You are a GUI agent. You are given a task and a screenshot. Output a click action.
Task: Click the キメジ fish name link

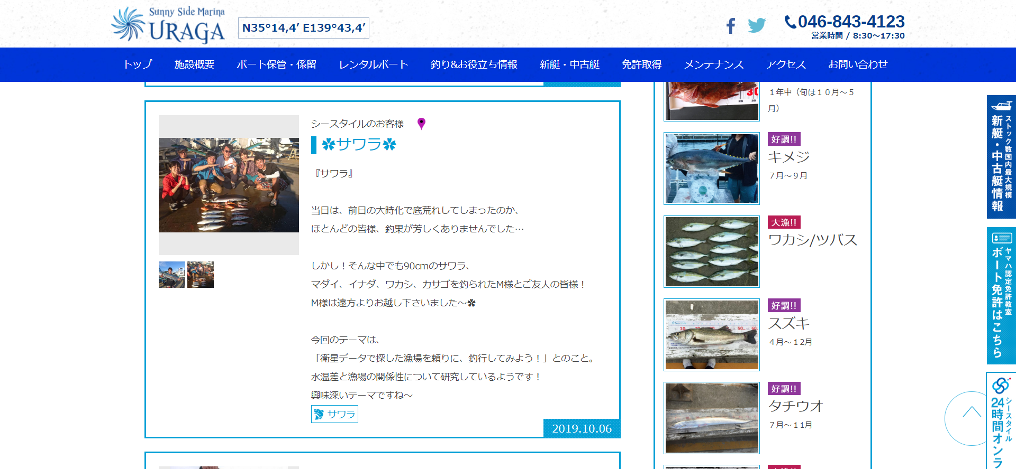(x=788, y=157)
